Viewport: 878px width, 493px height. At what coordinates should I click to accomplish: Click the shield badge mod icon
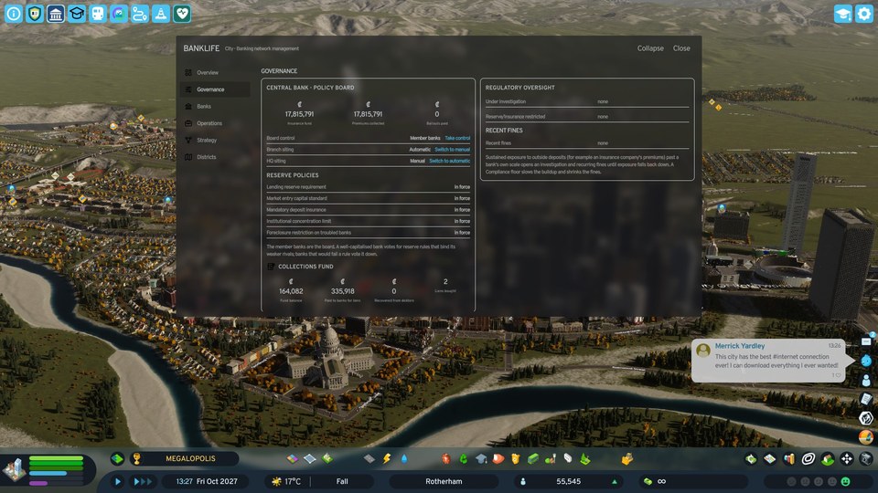coord(35,14)
